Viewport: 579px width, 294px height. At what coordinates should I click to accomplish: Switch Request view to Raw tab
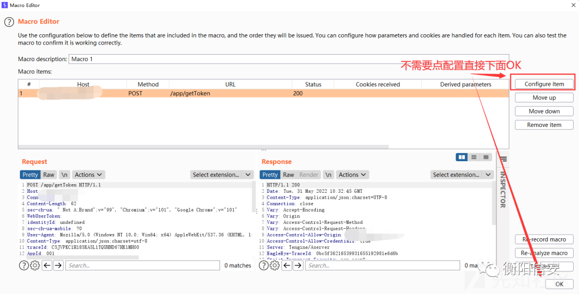49,175
